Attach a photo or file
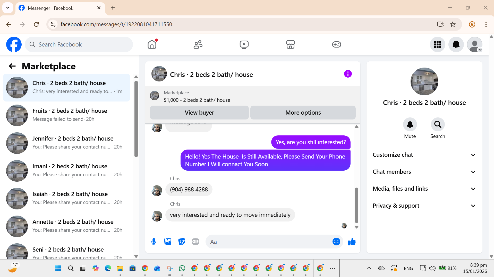 pos(168,242)
